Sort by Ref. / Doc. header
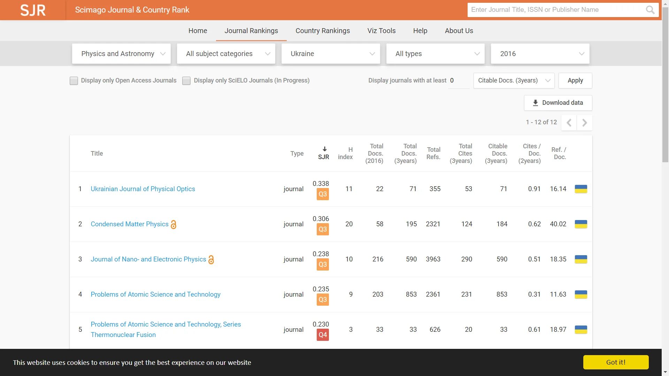669x376 pixels. click(559, 153)
